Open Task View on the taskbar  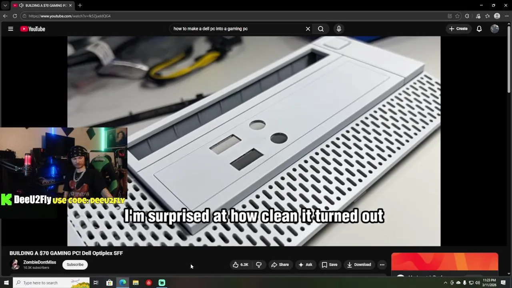pyautogui.click(x=96, y=283)
